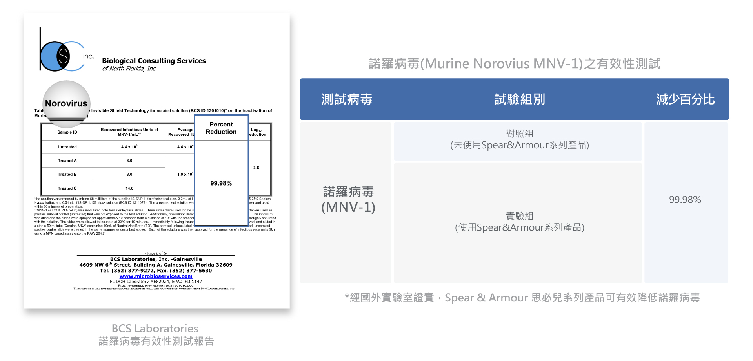Select the "Untreated" sample row label
This screenshot has width=753, height=361.
click(x=67, y=147)
